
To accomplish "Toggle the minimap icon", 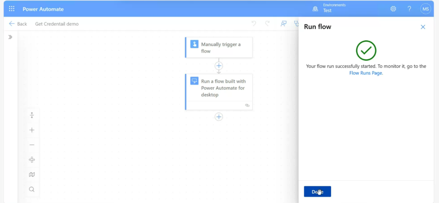I will (32, 174).
